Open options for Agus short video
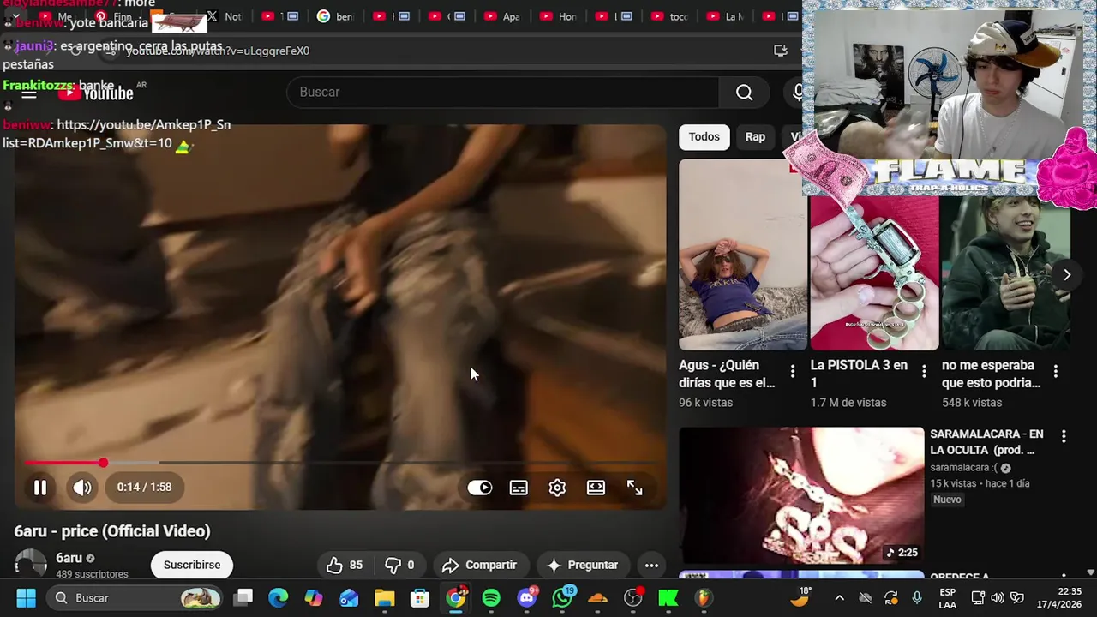Screen dimensions: 1097x617 coord(793,371)
